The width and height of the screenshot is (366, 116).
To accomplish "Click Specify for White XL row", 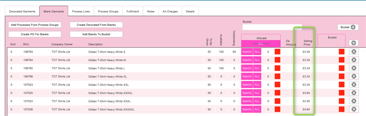I will tap(247, 76).
